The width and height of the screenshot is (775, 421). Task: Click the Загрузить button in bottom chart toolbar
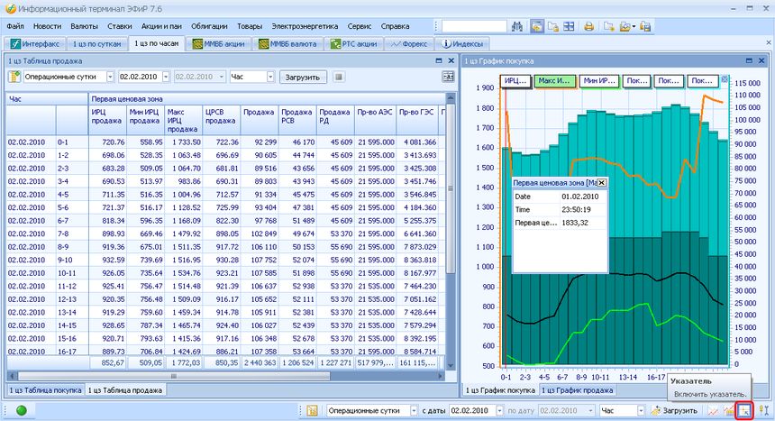(674, 410)
